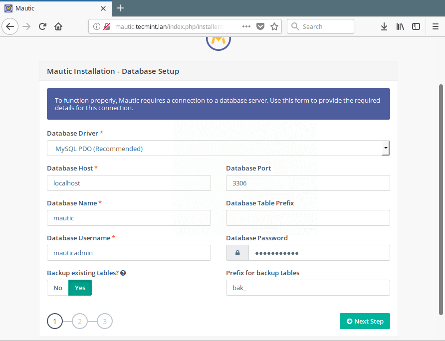Reload the current page
Screen dimensions: 445x341
[42, 26]
